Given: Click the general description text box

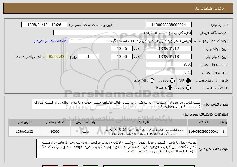Looking at the screenshot, I should pyautogui.click(x=117, y=104).
